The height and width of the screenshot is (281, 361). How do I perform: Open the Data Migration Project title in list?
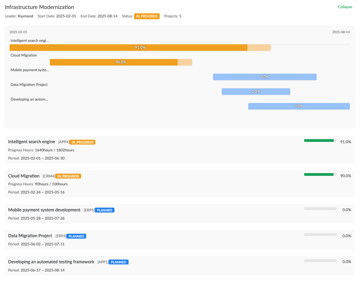click(30, 236)
